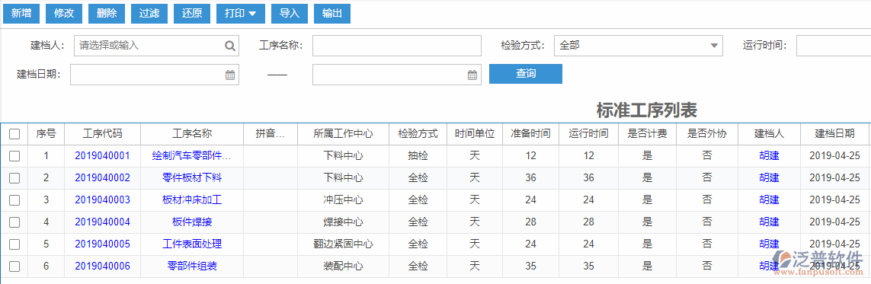The image size is (871, 284).
Task: Open process code link 2019040005
Action: (x=102, y=244)
